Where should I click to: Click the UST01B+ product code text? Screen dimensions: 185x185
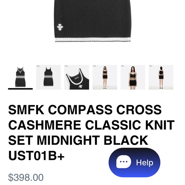[x=36, y=156]
